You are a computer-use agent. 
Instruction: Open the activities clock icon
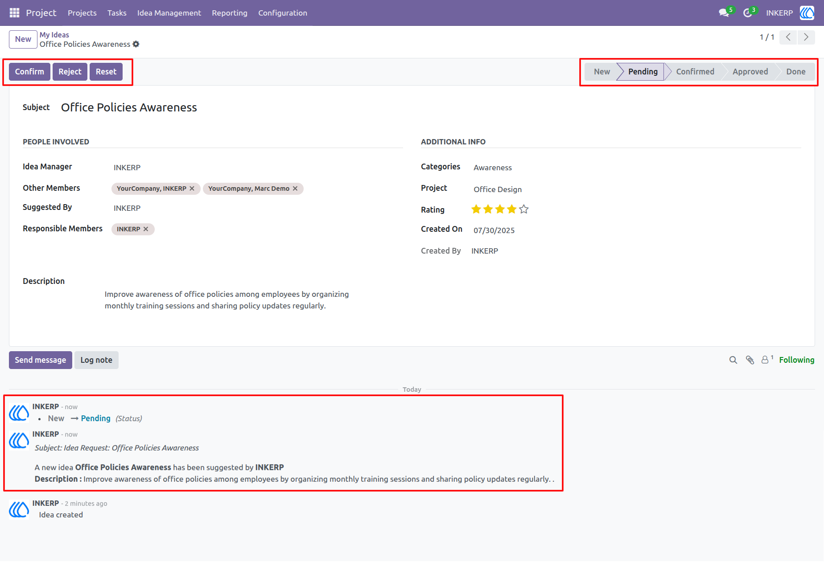point(748,13)
